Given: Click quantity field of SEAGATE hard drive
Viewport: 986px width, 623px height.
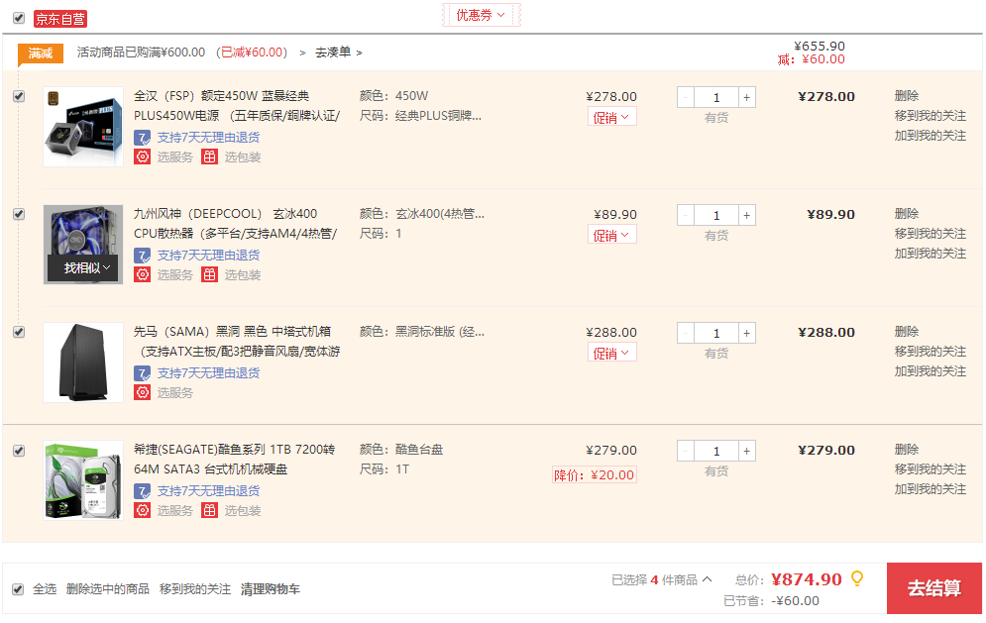Looking at the screenshot, I should point(716,451).
